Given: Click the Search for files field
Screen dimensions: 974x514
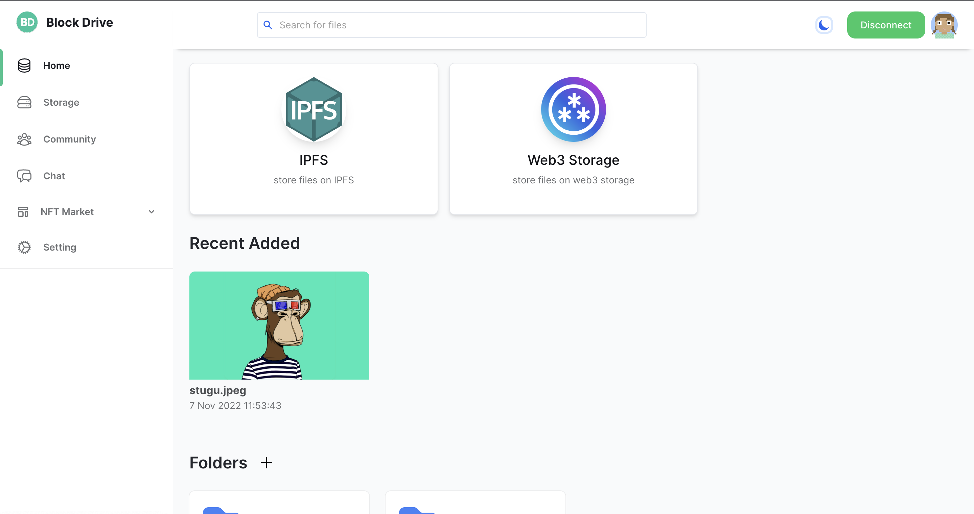Looking at the screenshot, I should (x=458, y=25).
